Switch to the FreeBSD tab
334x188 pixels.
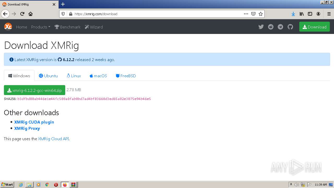point(126,76)
